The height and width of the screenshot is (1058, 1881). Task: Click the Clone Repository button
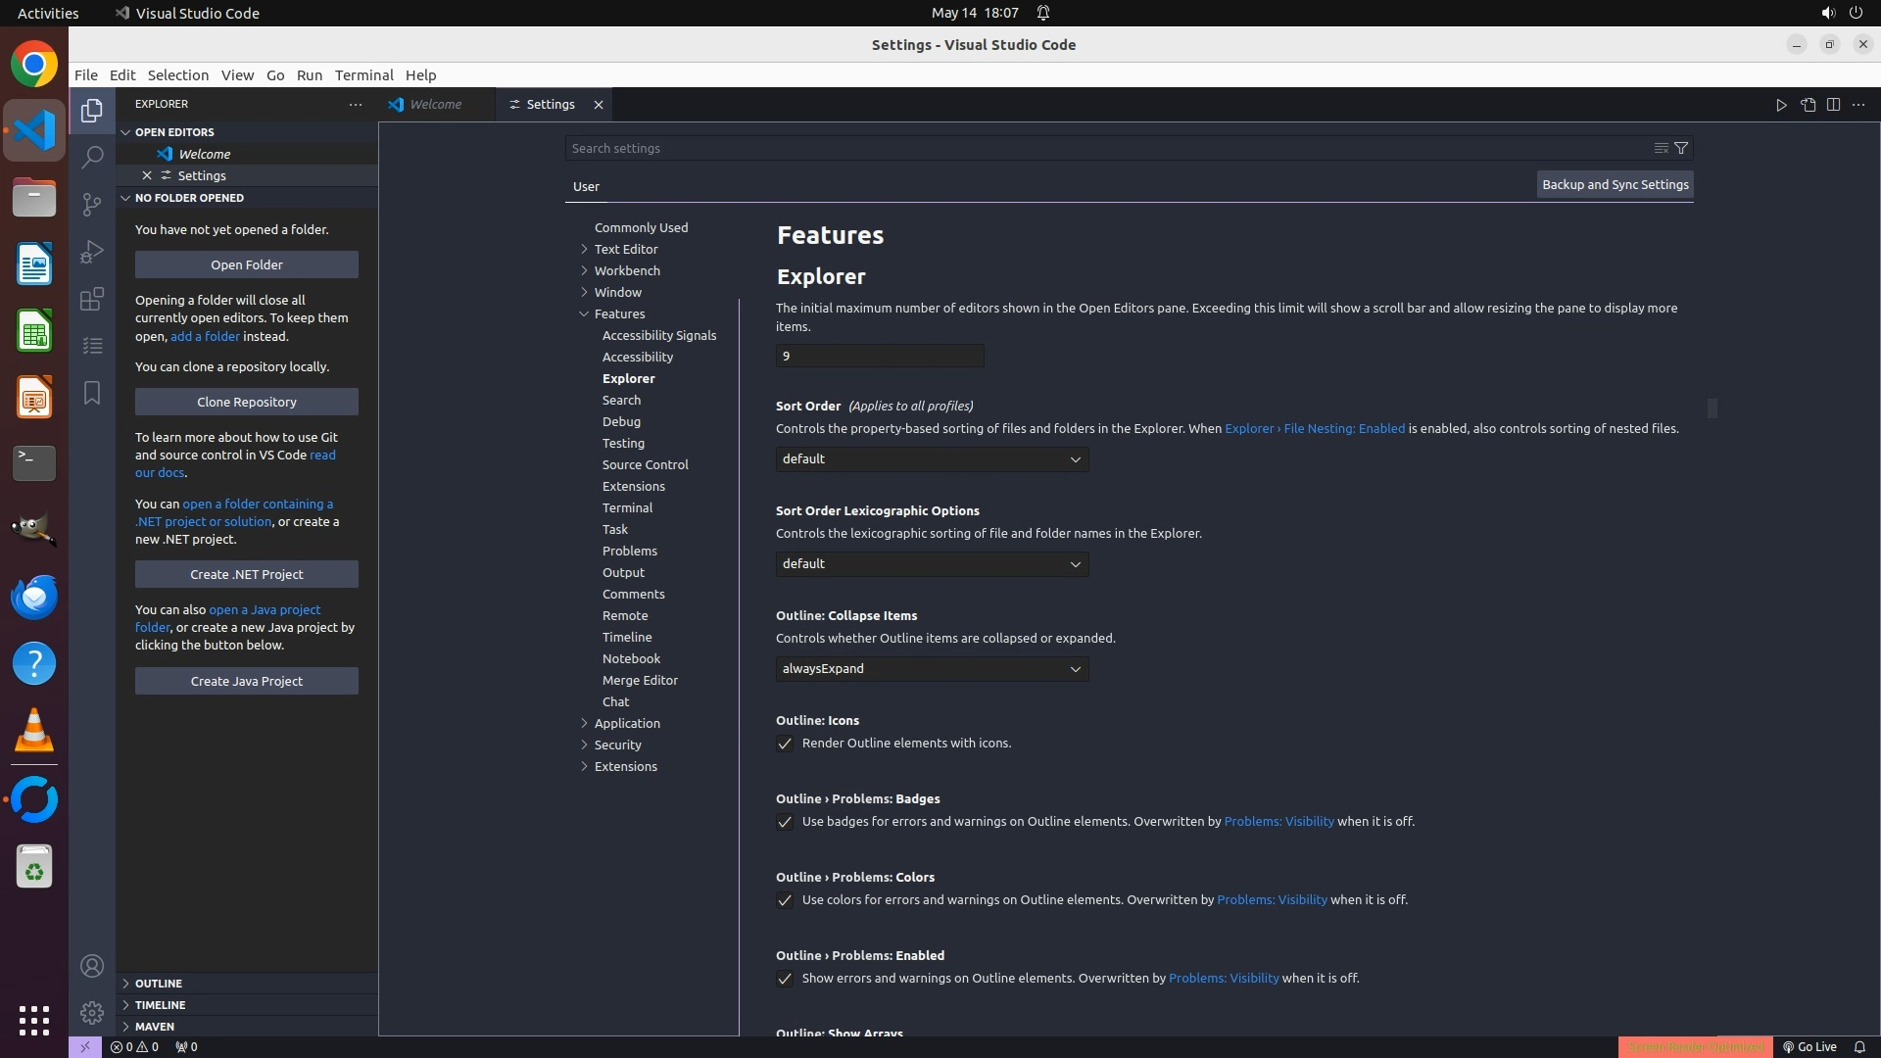(247, 402)
